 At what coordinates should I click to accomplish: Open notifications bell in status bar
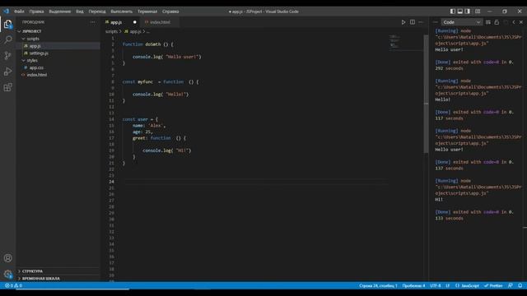[x=520, y=285]
